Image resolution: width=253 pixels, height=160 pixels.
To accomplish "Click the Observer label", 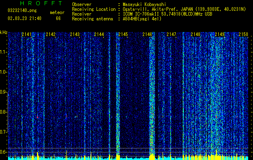I will pyautogui.click(x=82, y=4).
